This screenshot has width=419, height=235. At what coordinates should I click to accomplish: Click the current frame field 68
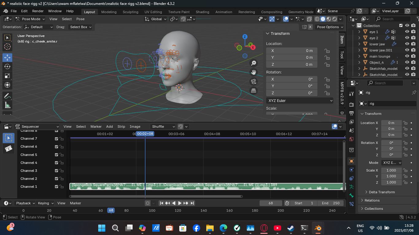pyautogui.click(x=271, y=203)
